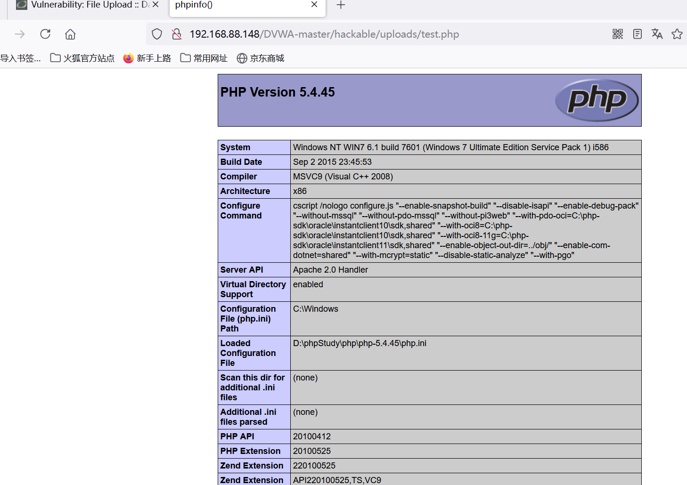
Task: Go to the browser home page
Action: 70,34
